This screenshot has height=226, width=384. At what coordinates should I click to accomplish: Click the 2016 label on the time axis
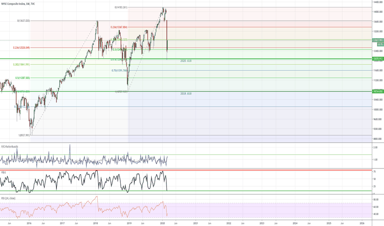(29, 223)
